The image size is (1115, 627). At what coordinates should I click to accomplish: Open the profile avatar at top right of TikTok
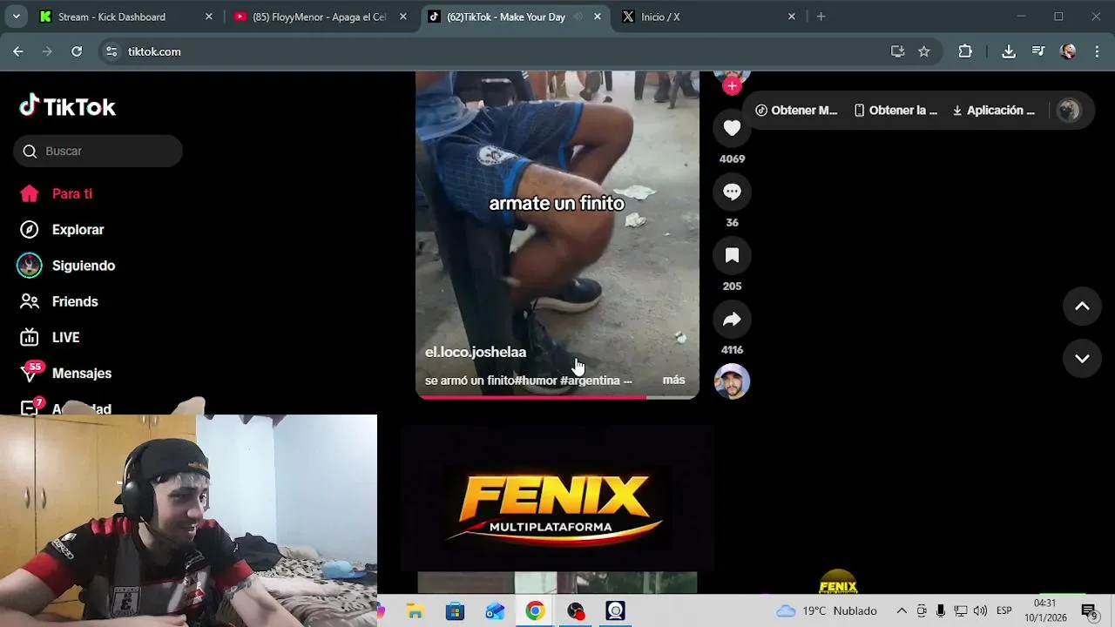pos(1068,111)
